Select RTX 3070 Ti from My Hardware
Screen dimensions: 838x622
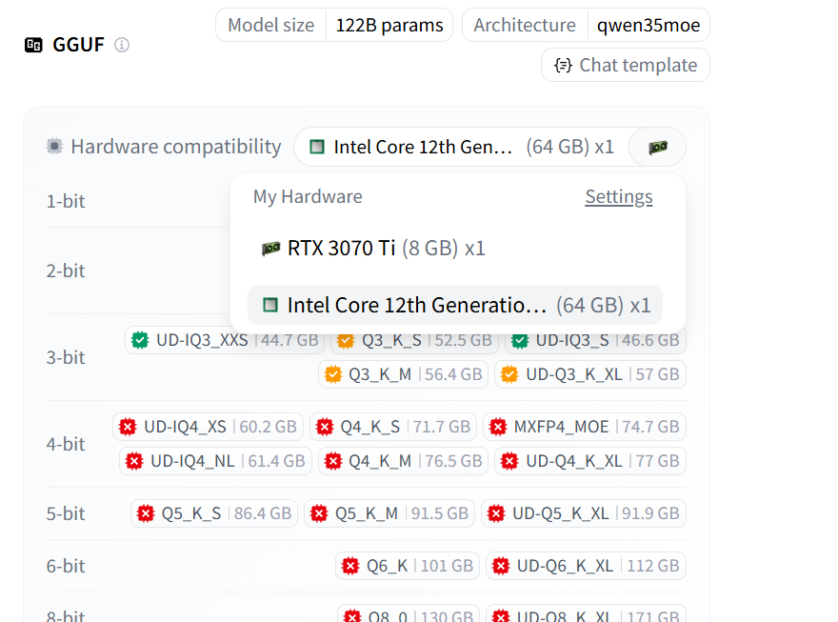pyautogui.click(x=373, y=249)
